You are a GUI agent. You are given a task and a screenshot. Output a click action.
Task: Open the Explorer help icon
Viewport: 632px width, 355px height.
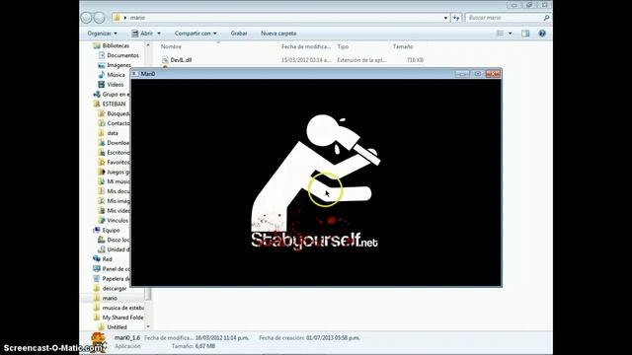(542, 34)
